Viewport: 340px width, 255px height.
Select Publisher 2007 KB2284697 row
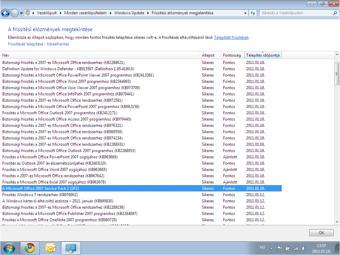[x=142, y=213]
